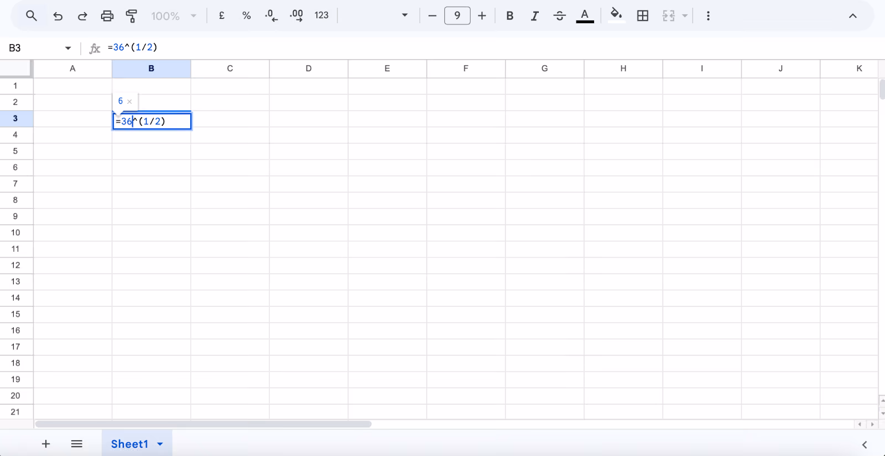The height and width of the screenshot is (456, 885).
Task: Activate the paint format tool
Action: pos(132,16)
